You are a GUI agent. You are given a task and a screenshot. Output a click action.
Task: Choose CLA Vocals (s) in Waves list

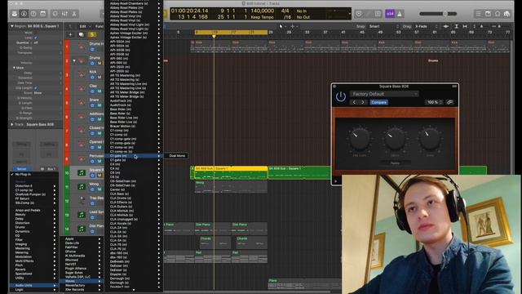(x=134, y=223)
